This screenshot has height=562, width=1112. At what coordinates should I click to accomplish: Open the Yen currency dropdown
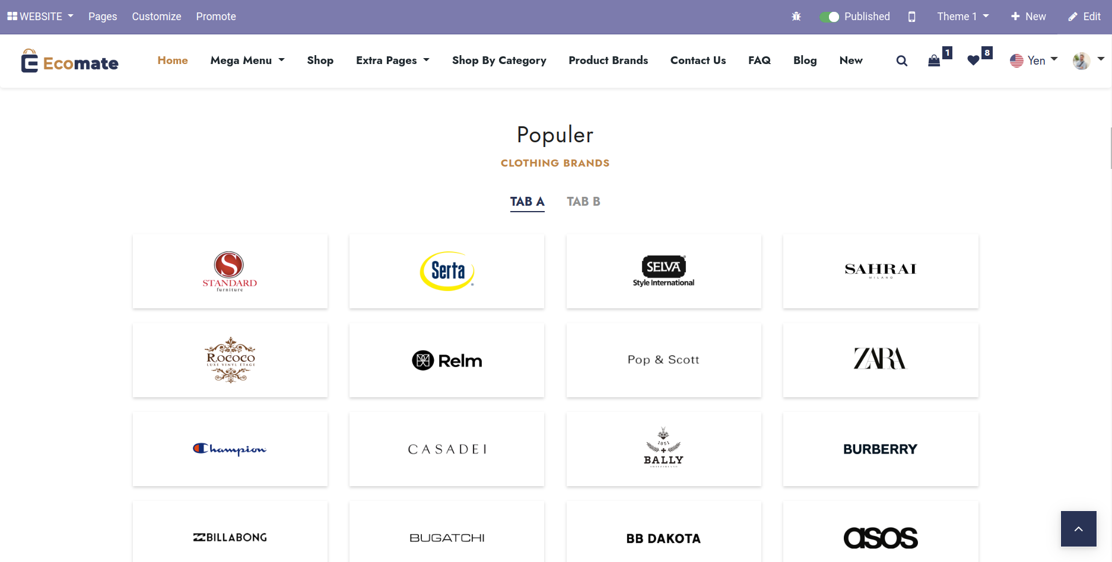pyautogui.click(x=1034, y=60)
